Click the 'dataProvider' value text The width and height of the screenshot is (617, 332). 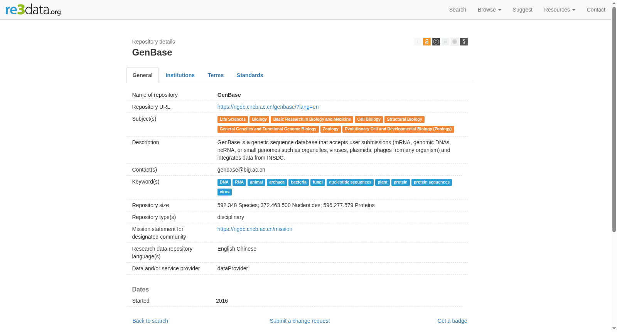pos(233,268)
